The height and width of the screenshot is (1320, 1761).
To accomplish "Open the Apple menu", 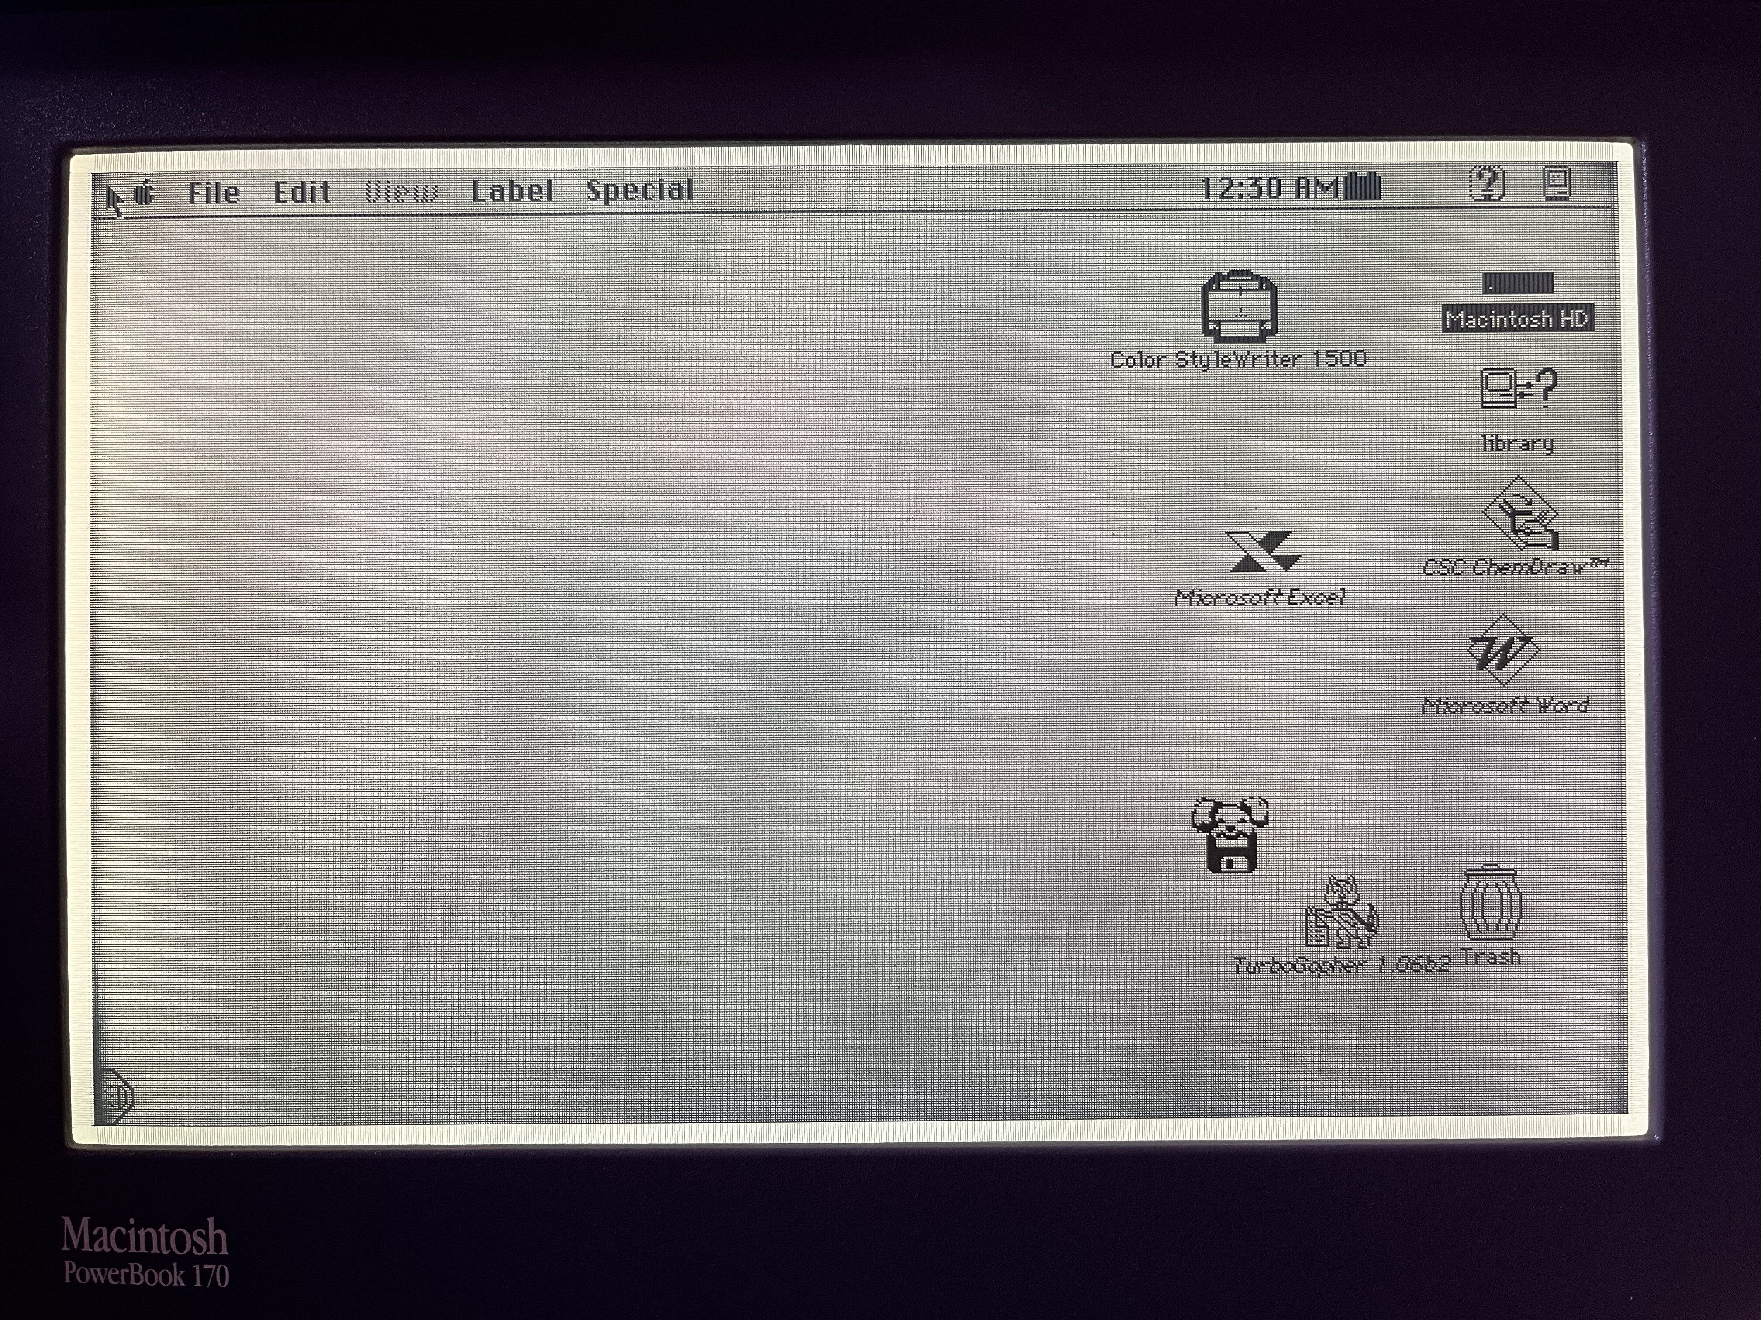I will coord(144,192).
